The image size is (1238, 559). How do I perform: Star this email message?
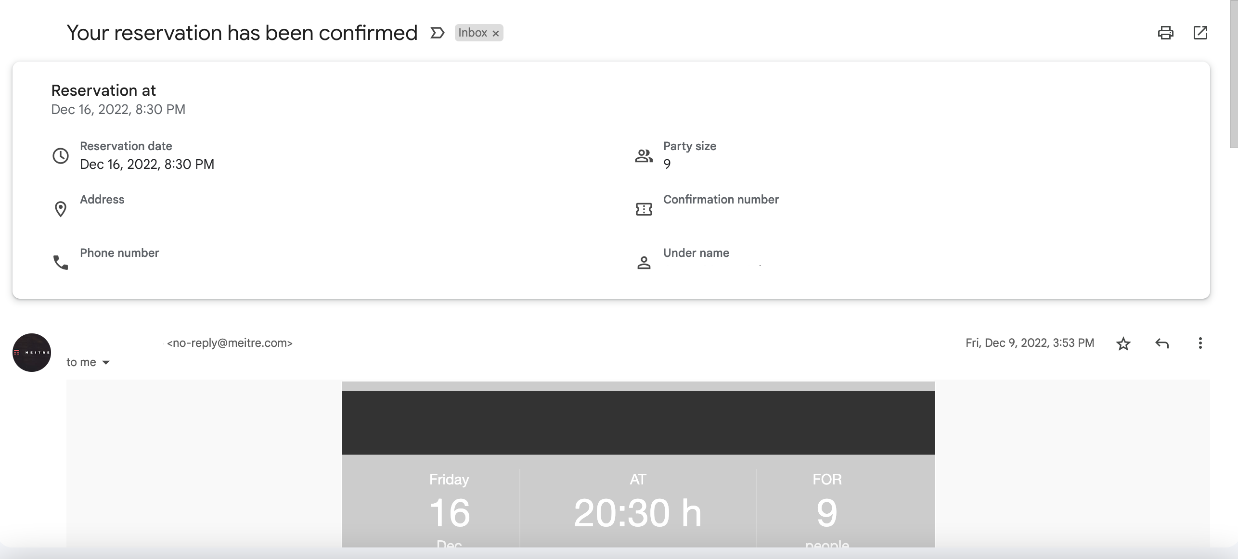1124,343
